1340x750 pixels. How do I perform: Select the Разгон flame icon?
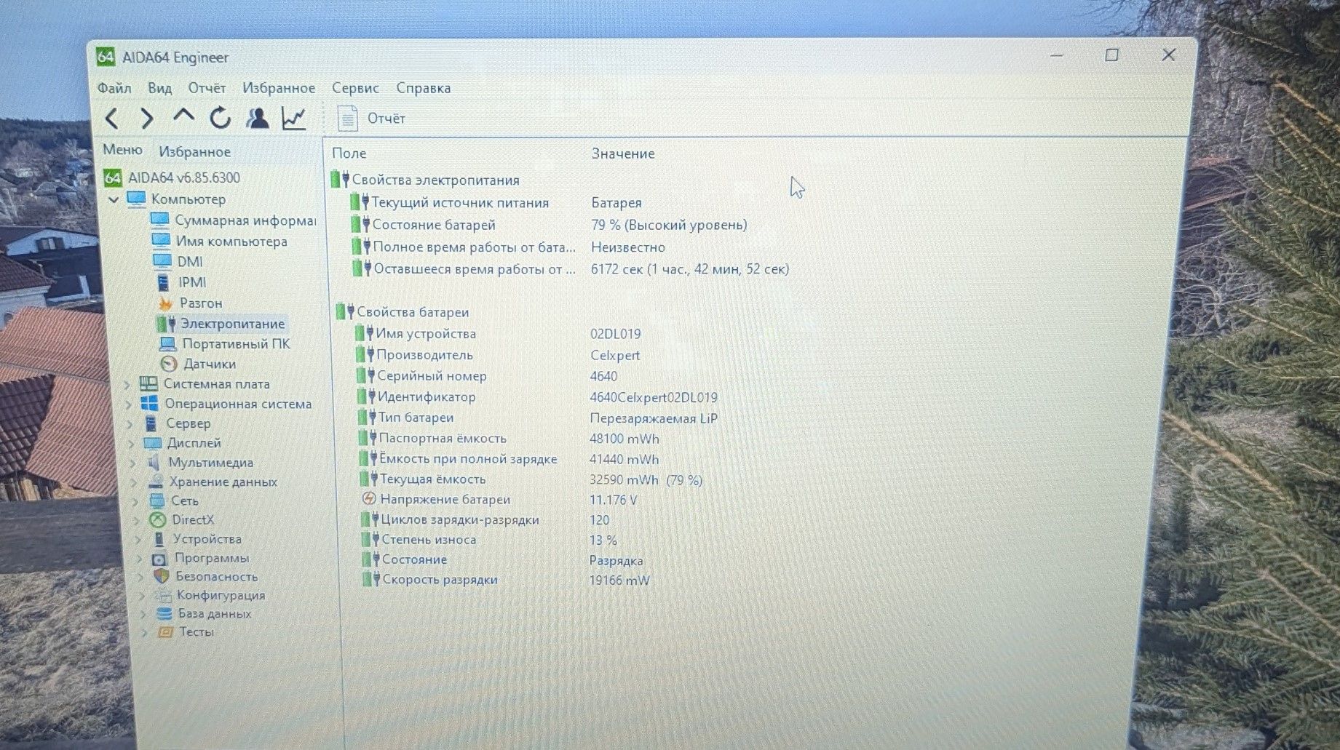click(165, 303)
